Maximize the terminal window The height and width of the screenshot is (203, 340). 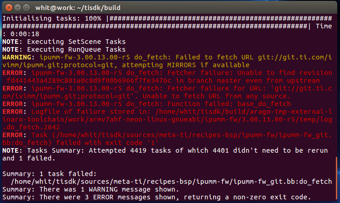pyautogui.click(x=27, y=7)
